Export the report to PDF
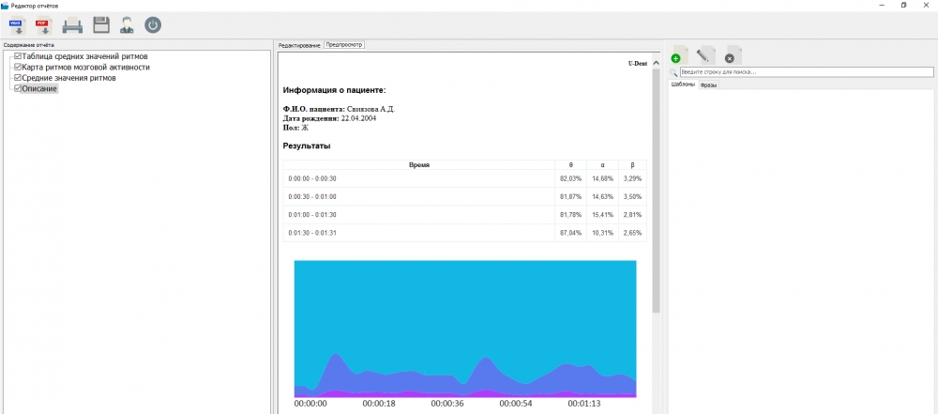This screenshot has width=938, height=414. [43, 25]
